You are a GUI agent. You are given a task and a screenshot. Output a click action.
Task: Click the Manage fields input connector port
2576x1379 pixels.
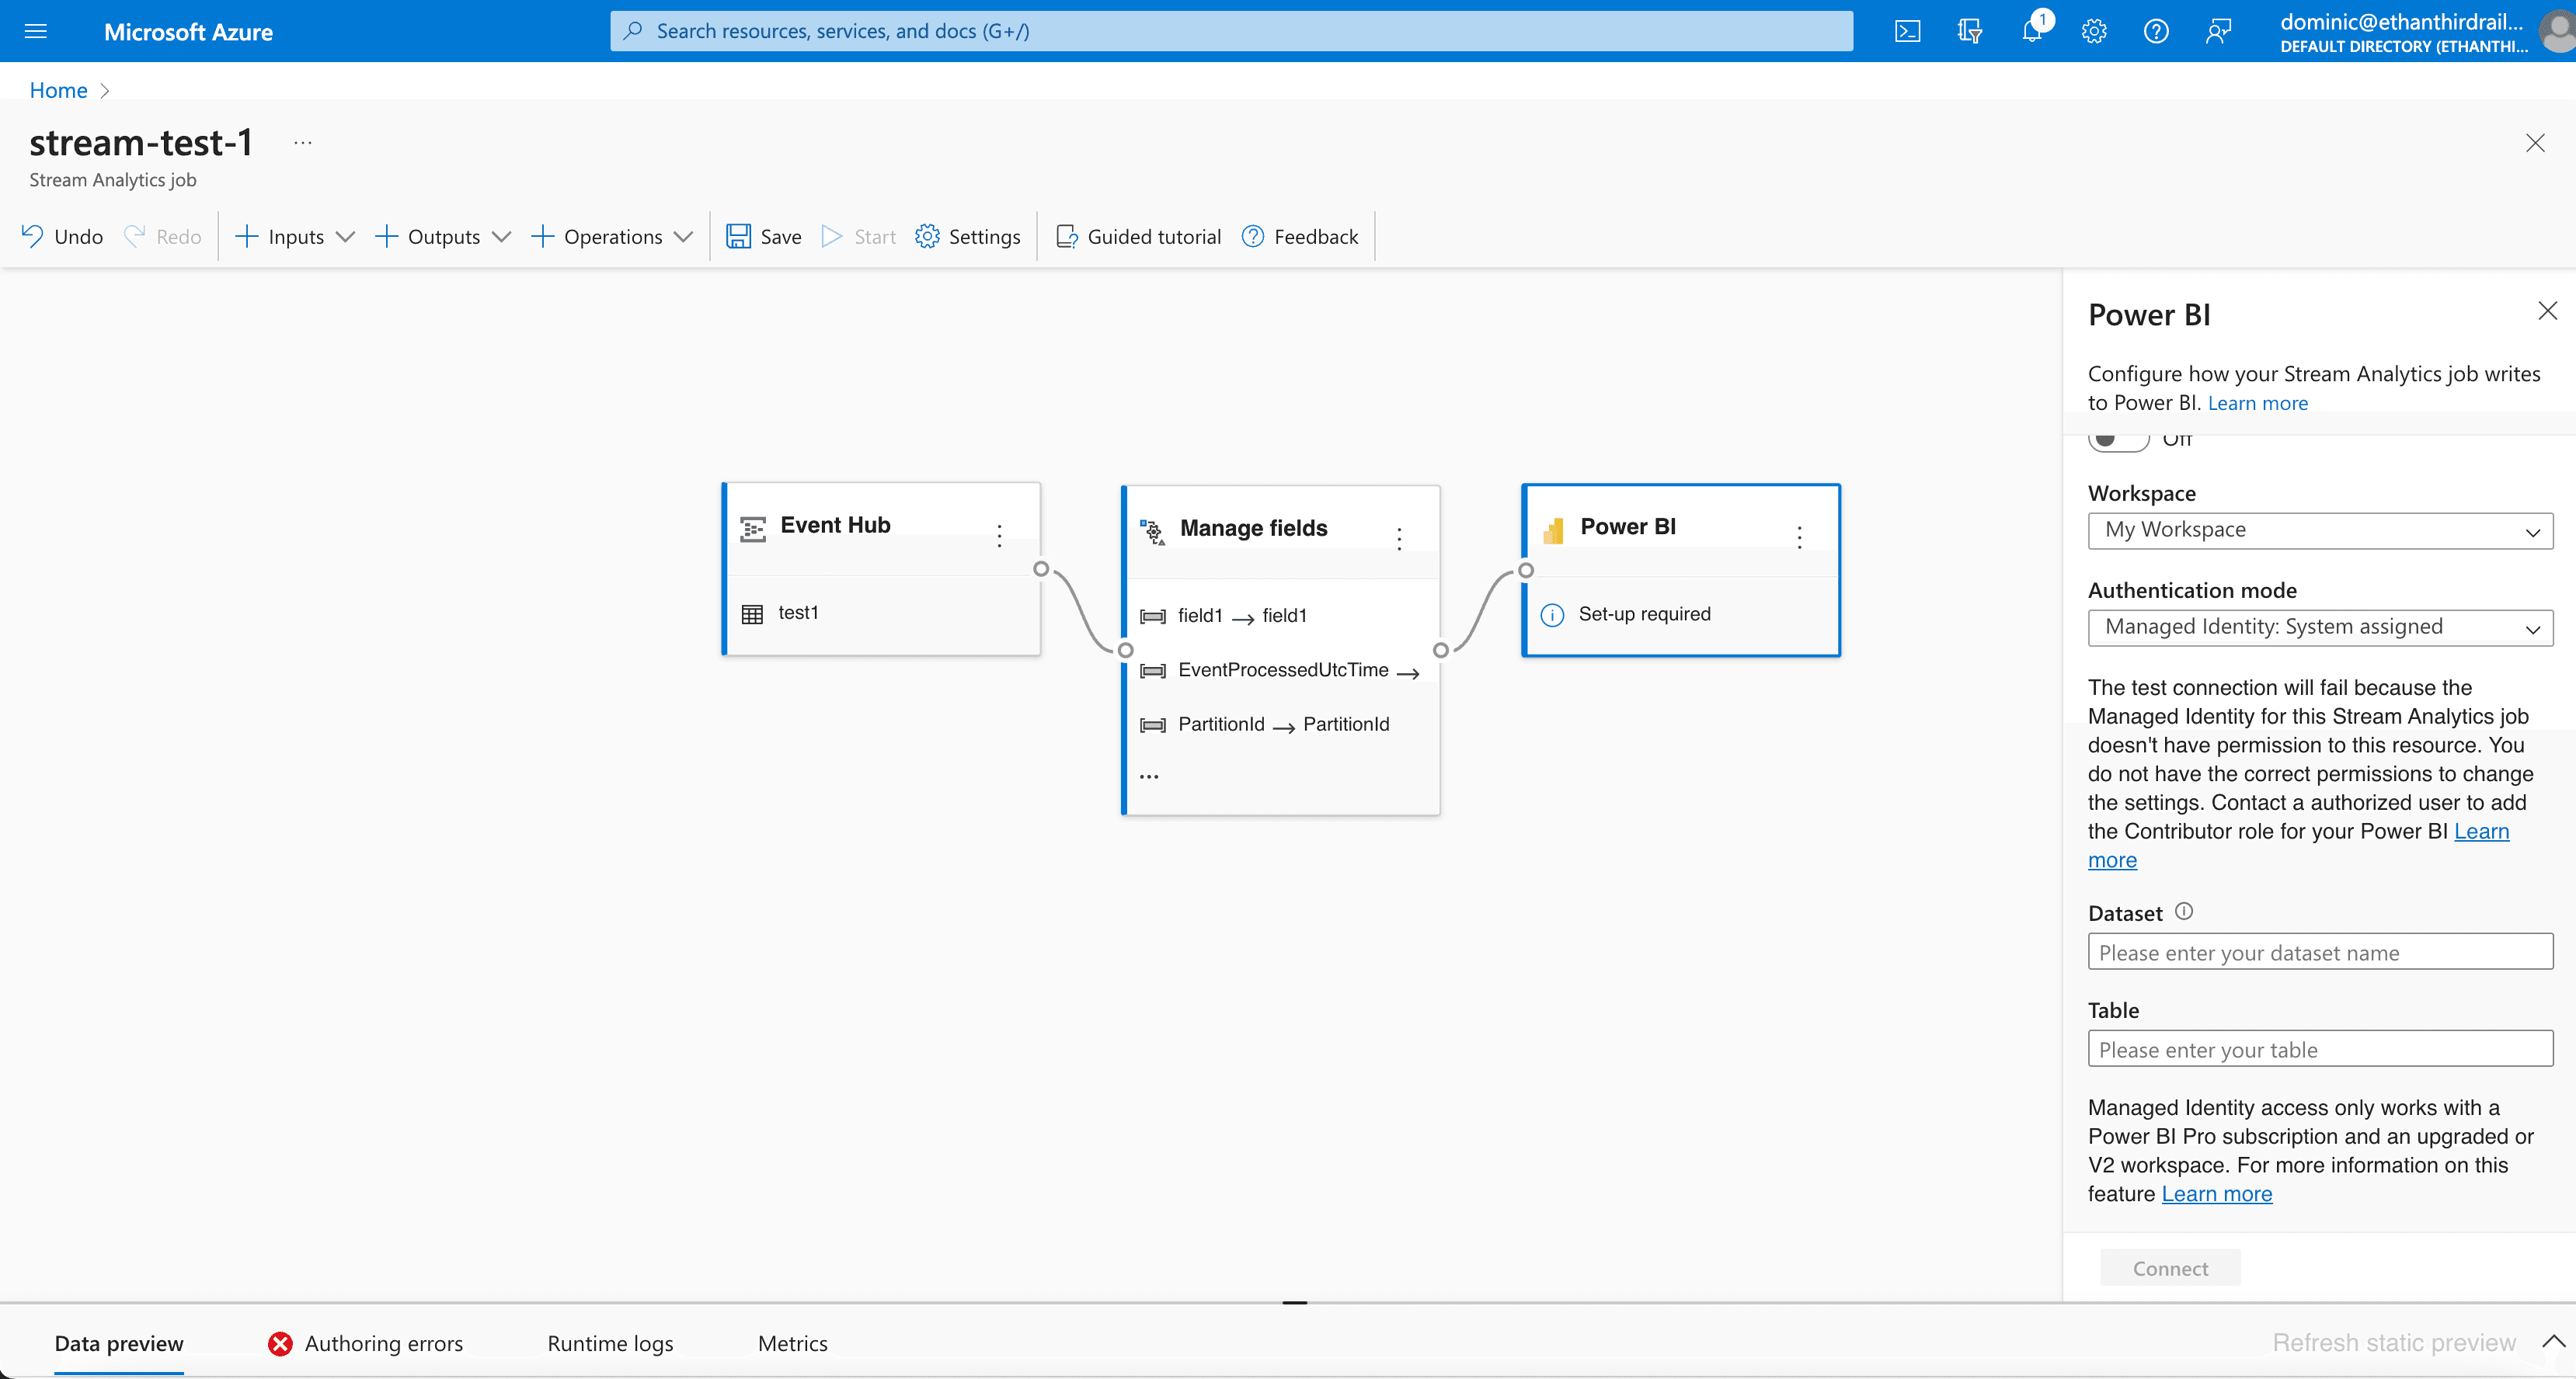click(x=1126, y=650)
